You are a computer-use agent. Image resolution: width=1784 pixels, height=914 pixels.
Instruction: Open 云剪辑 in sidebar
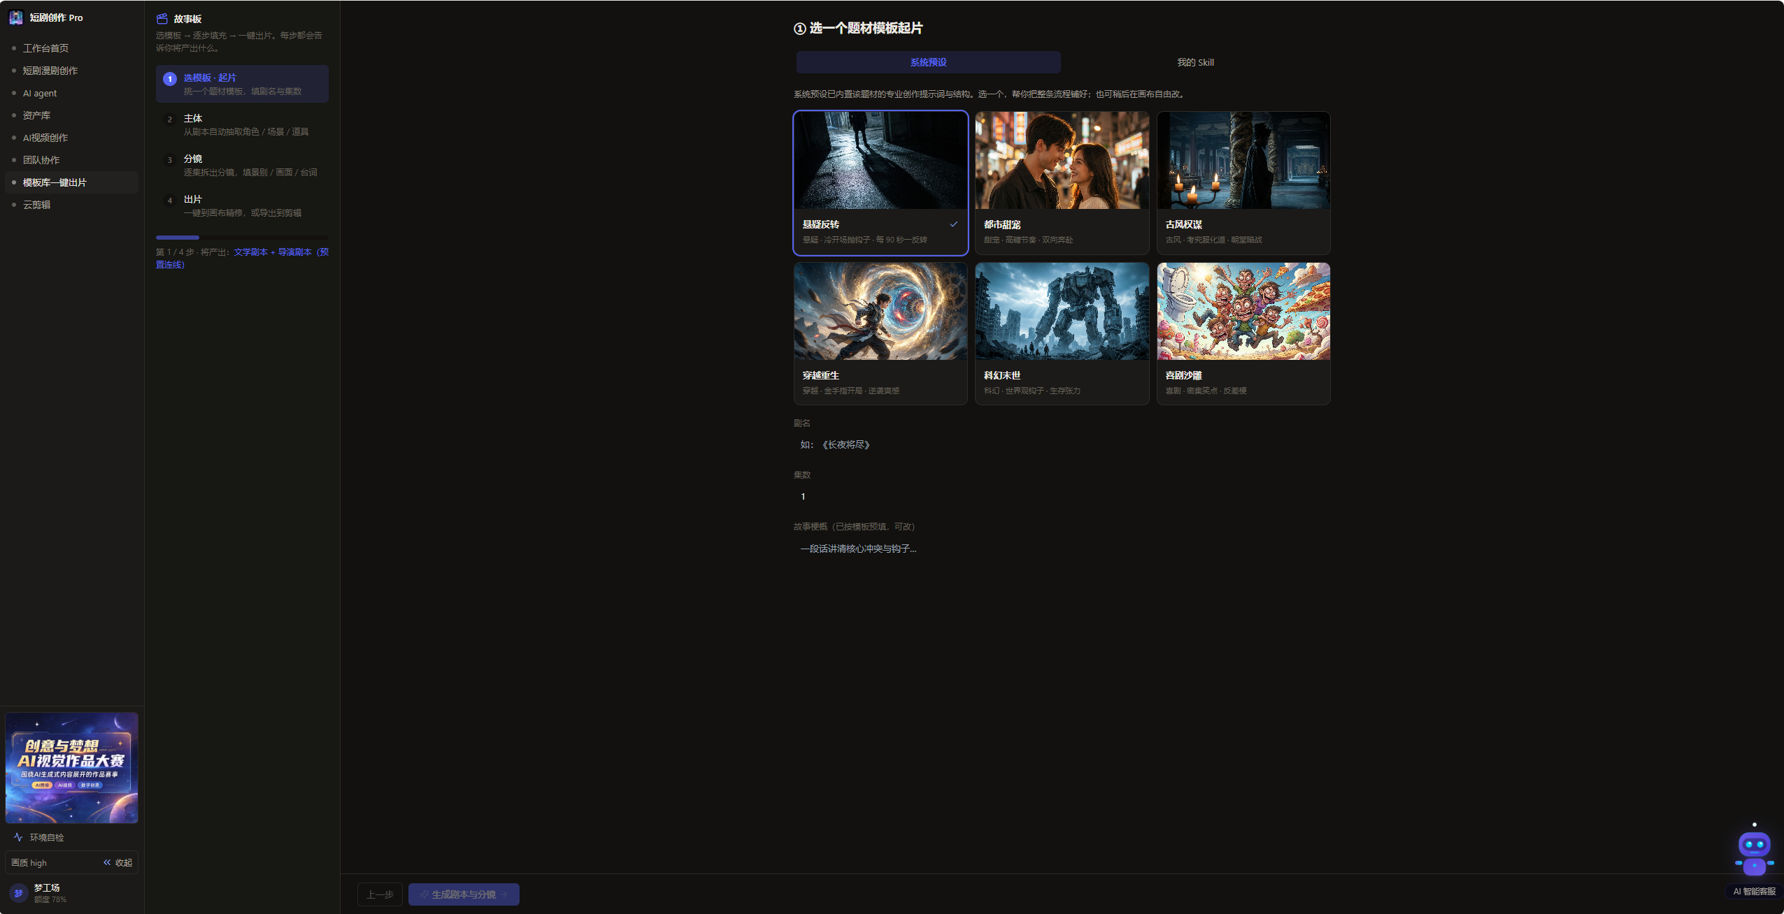(x=72, y=205)
